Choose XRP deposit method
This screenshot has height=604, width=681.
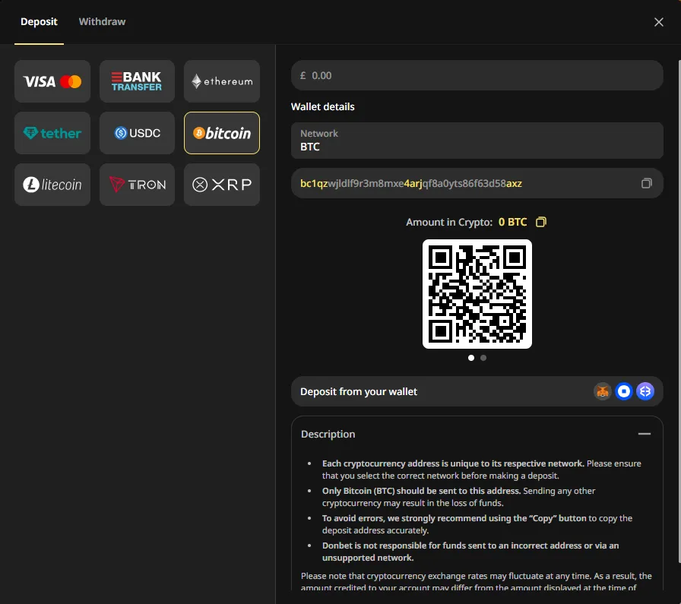(x=222, y=185)
